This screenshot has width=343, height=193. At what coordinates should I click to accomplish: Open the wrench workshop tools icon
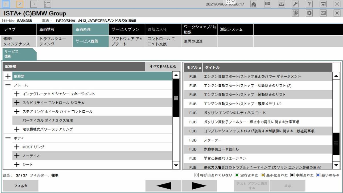295,4
